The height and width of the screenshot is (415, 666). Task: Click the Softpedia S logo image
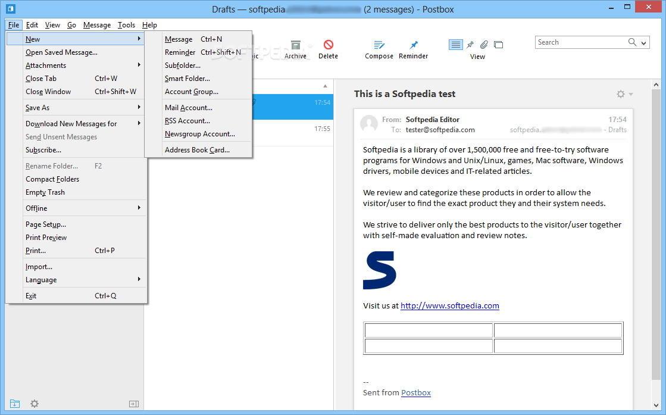379,270
